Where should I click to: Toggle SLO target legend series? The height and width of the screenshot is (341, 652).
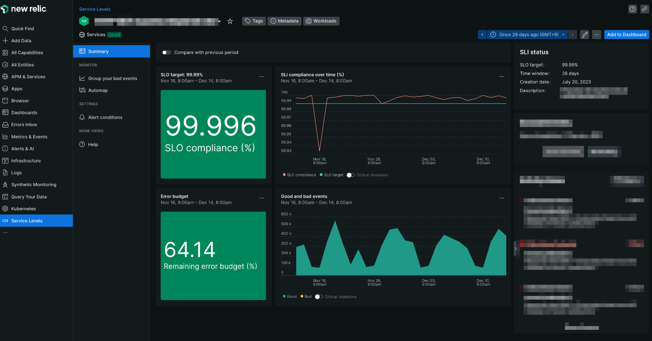pyautogui.click(x=332, y=175)
